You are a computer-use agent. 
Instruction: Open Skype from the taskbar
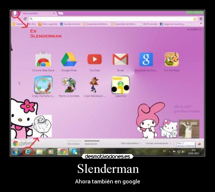point(74,152)
